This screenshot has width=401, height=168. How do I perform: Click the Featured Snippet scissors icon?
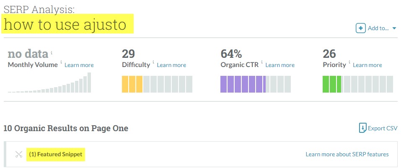(x=18, y=154)
